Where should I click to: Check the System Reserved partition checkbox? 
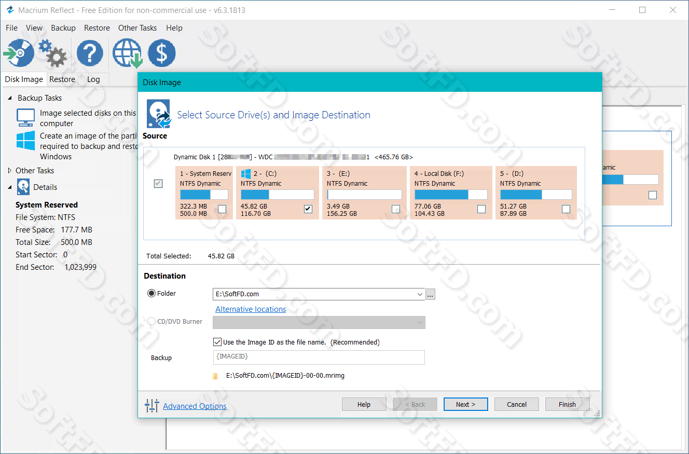[x=222, y=209]
